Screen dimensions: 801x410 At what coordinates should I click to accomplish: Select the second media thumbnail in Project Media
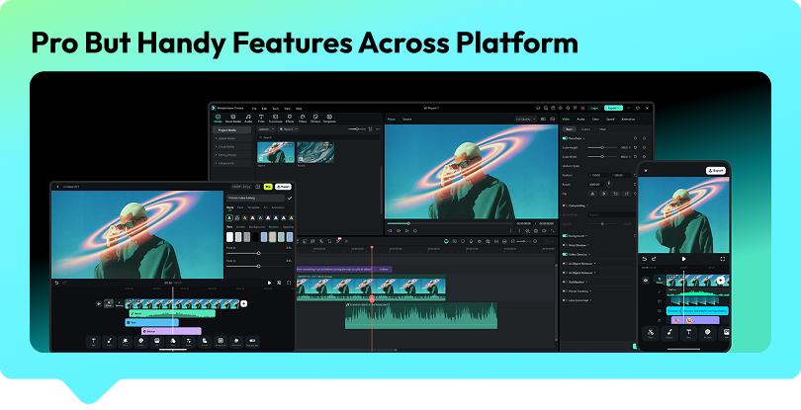(315, 152)
